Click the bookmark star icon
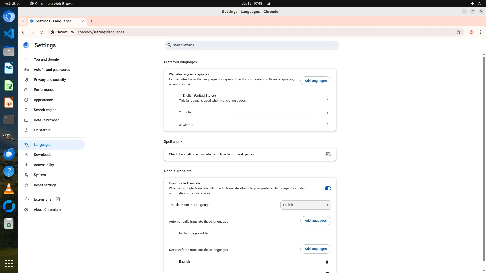The width and height of the screenshot is (486, 273). coord(458,32)
